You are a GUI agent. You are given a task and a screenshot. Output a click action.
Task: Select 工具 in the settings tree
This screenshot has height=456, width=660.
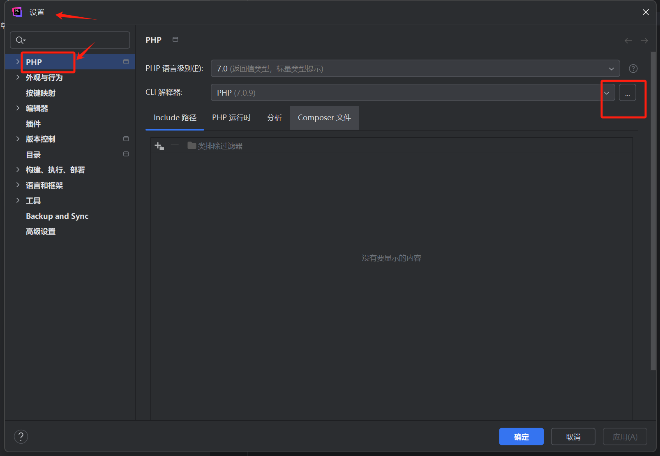(33, 200)
